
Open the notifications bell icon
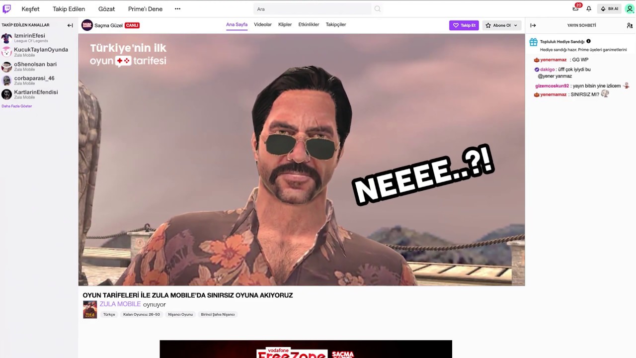point(589,9)
